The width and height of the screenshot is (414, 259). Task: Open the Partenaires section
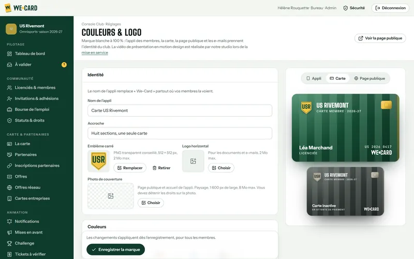click(37, 154)
